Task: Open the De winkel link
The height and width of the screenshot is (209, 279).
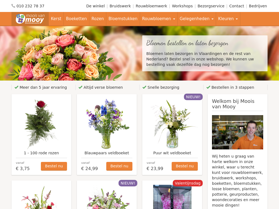Action: 95,6
